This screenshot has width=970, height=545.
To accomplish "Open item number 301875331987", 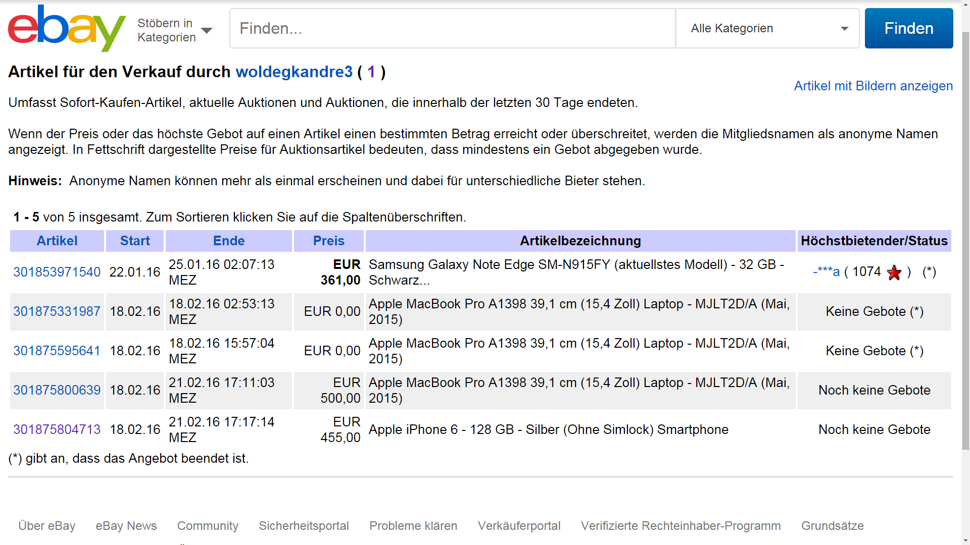I will [x=57, y=312].
